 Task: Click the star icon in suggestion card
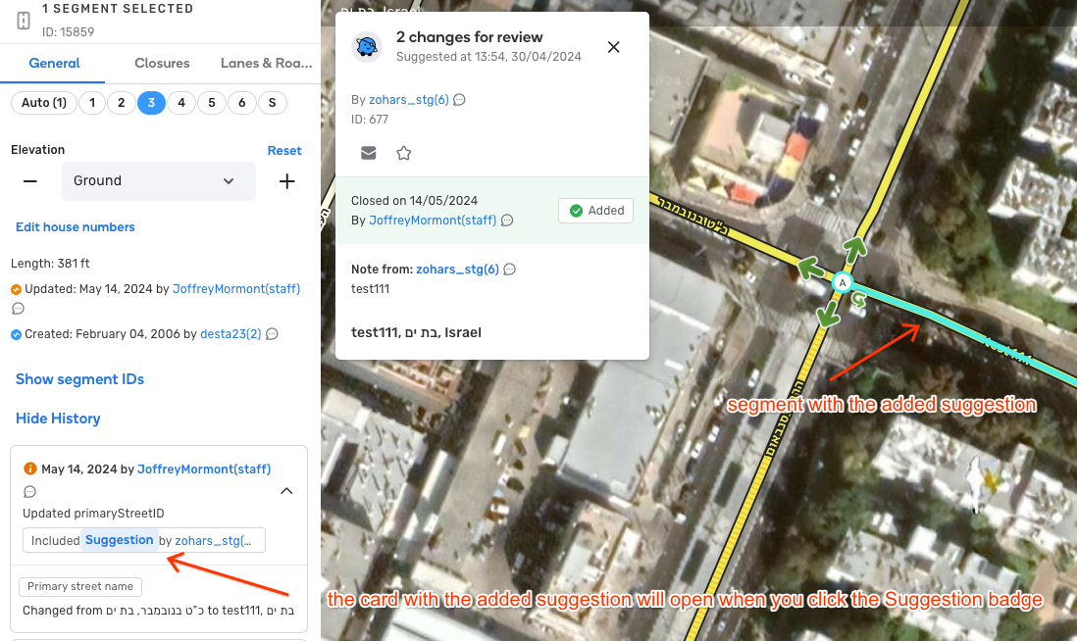click(403, 153)
